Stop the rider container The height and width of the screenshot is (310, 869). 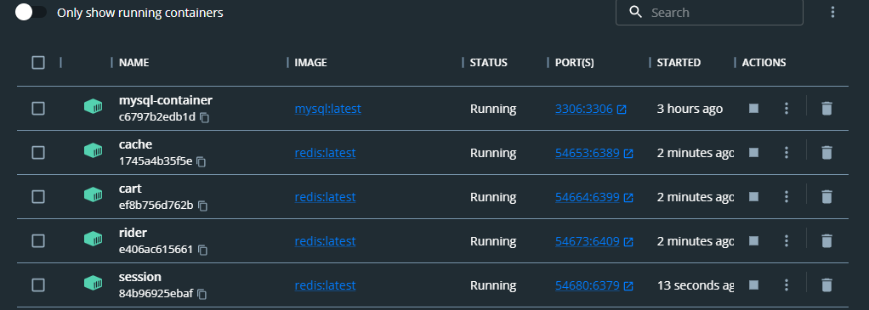click(753, 241)
